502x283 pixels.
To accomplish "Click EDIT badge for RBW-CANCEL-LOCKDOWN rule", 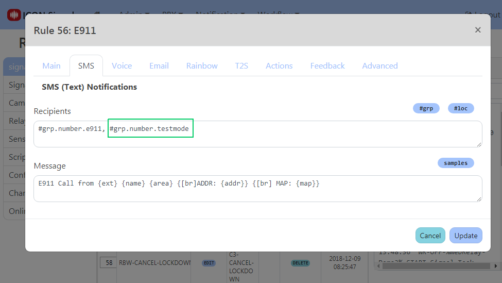I will point(209,262).
